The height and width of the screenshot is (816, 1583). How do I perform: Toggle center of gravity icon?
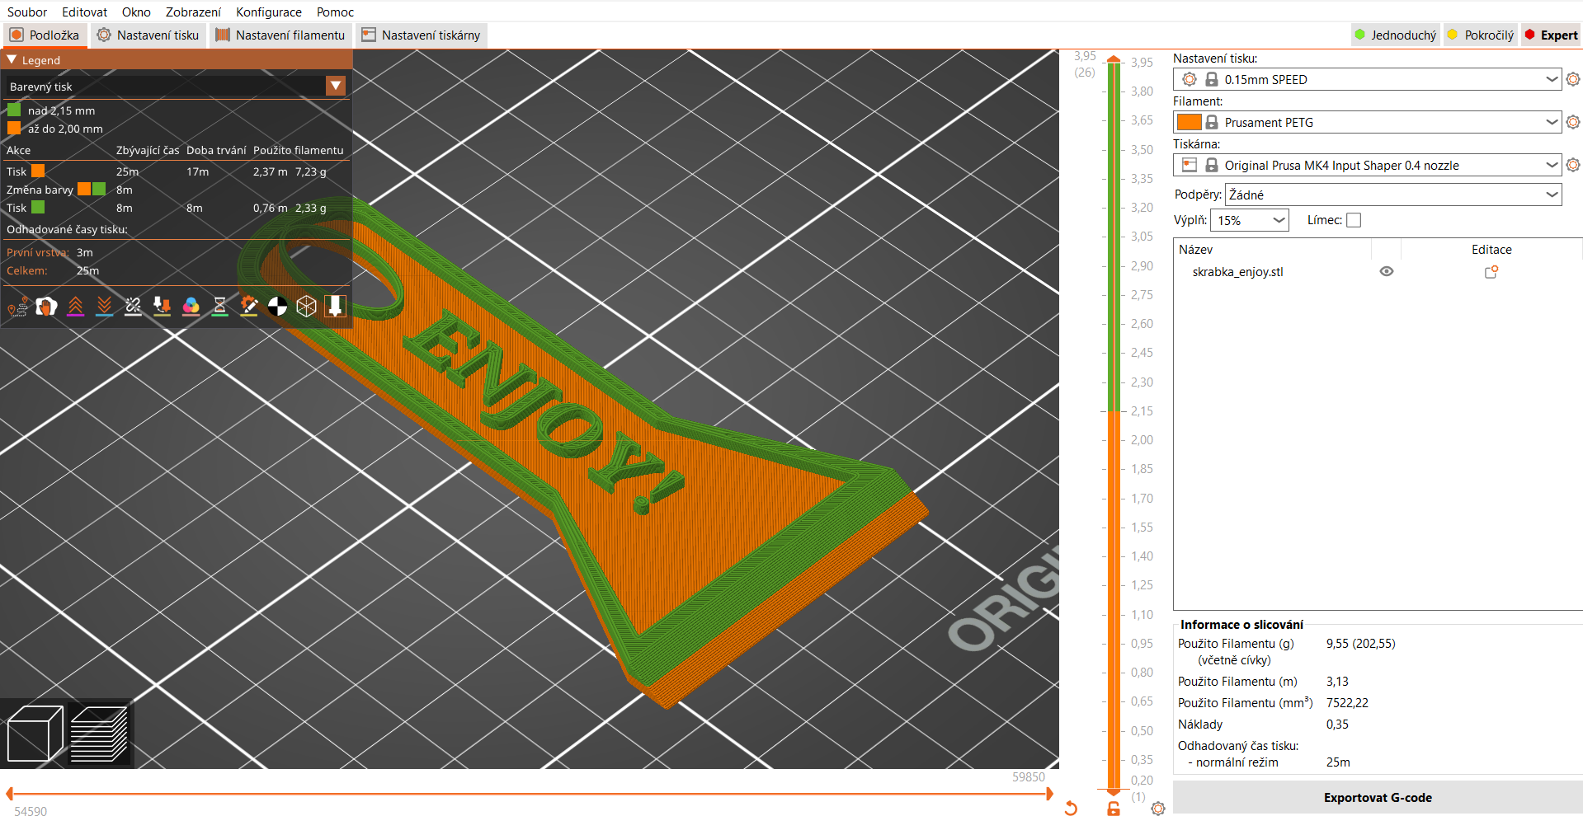(x=278, y=307)
